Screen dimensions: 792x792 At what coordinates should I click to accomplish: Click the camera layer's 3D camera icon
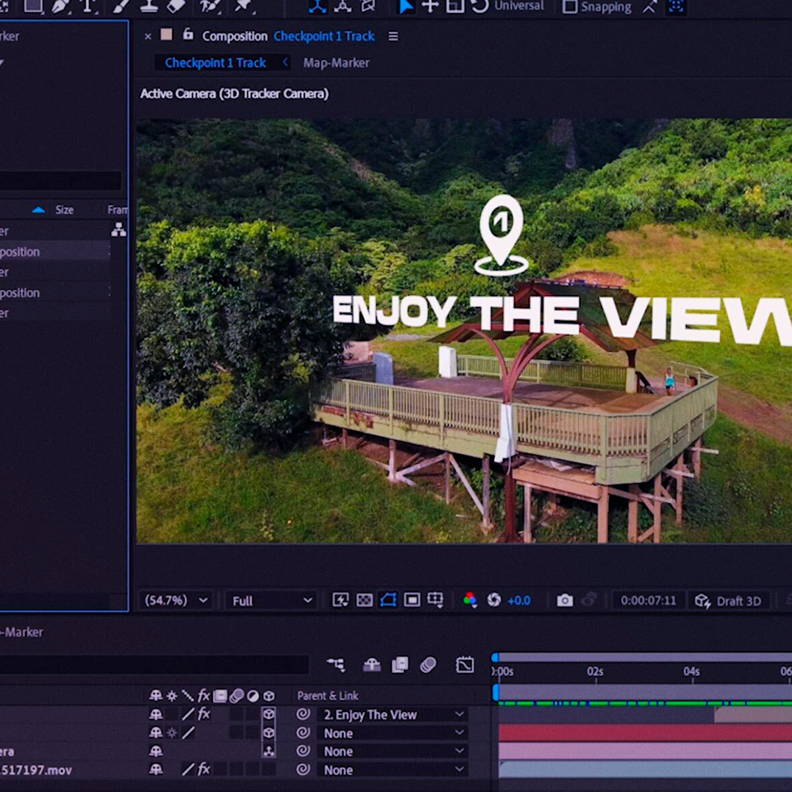click(269, 751)
